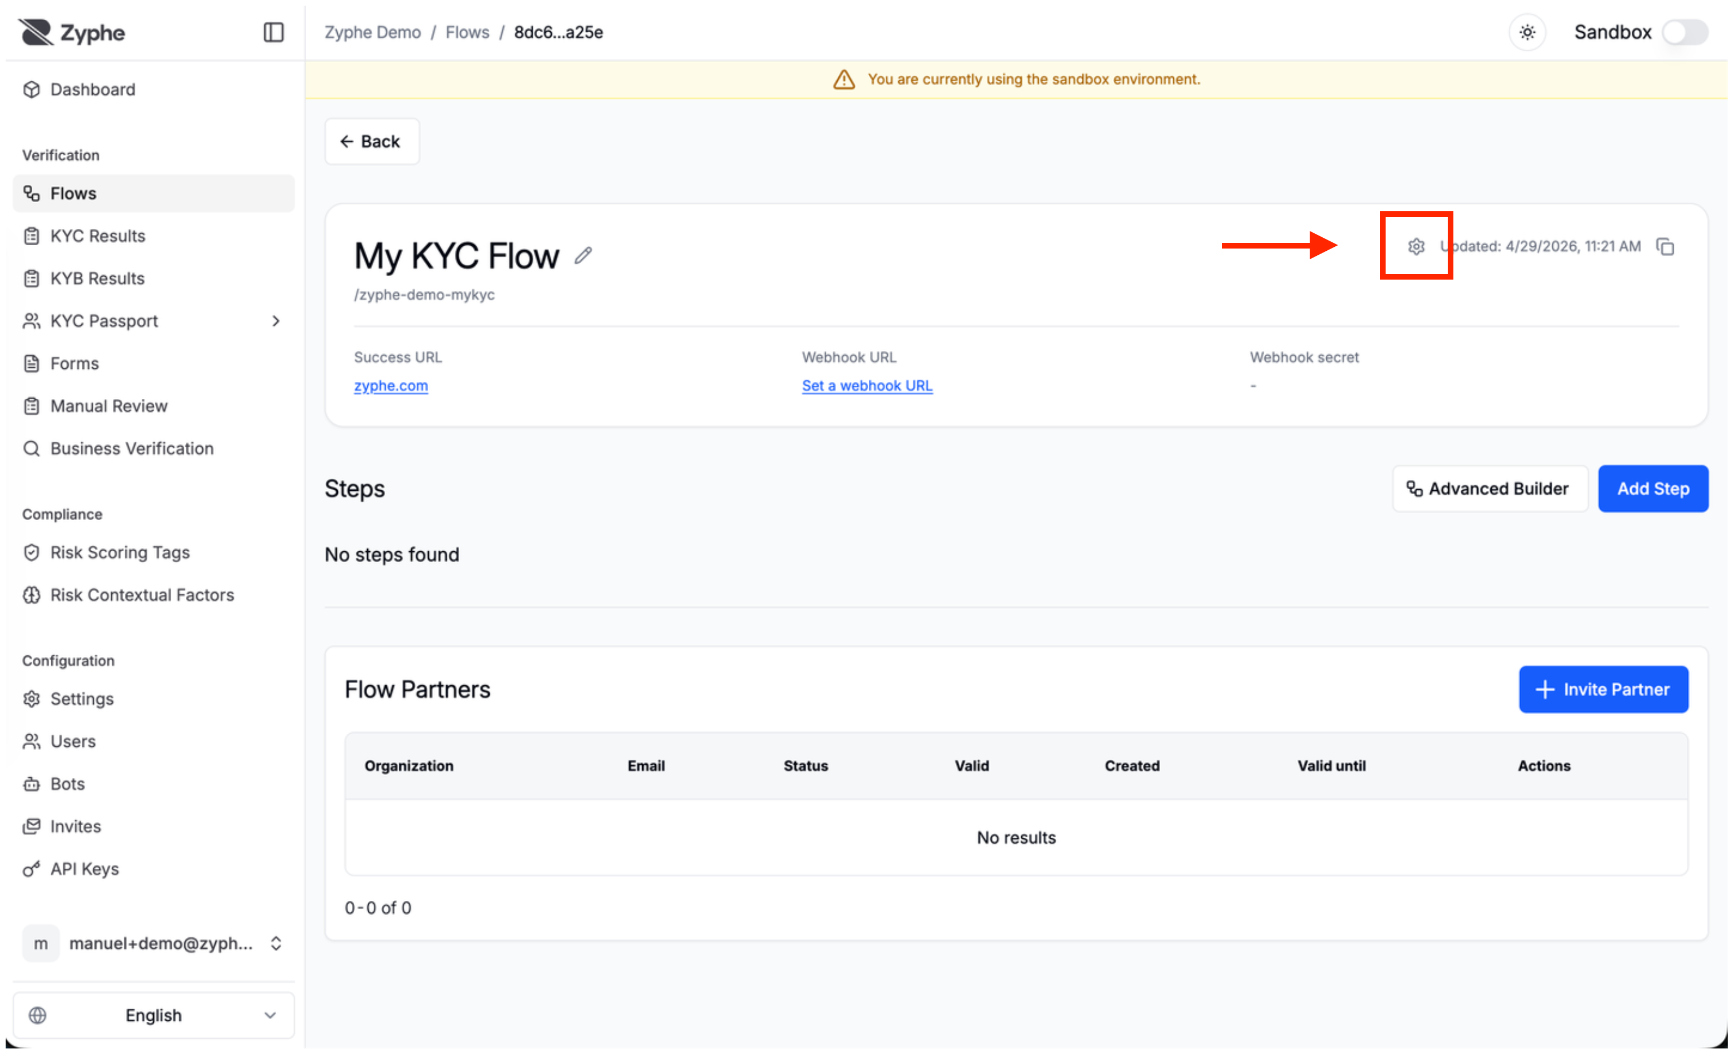Open Business Verification page
The image size is (1733, 1054).
[153, 448]
